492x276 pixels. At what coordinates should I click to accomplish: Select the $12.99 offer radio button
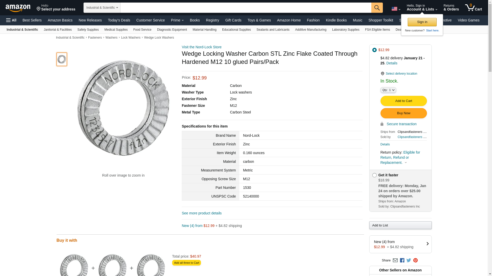[x=374, y=50]
